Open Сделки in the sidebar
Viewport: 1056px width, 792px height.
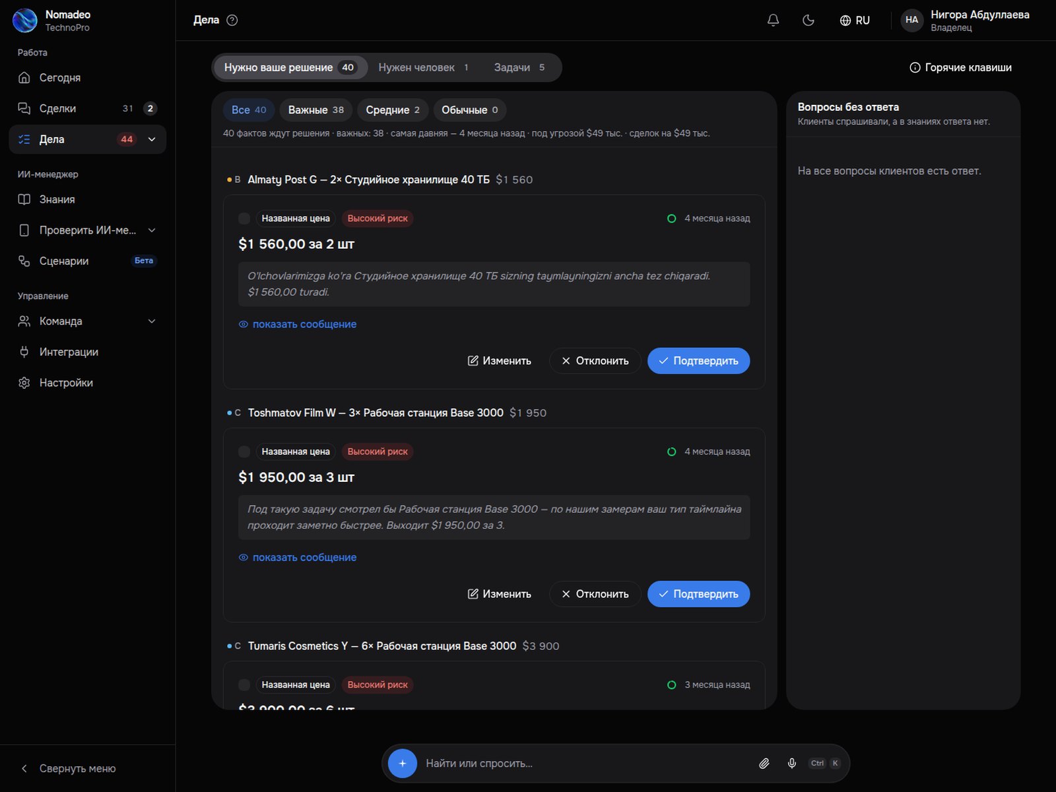tap(88, 108)
